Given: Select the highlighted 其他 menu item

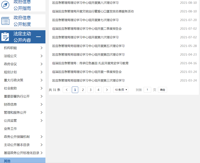Looking at the screenshot, I should coord(23,160).
